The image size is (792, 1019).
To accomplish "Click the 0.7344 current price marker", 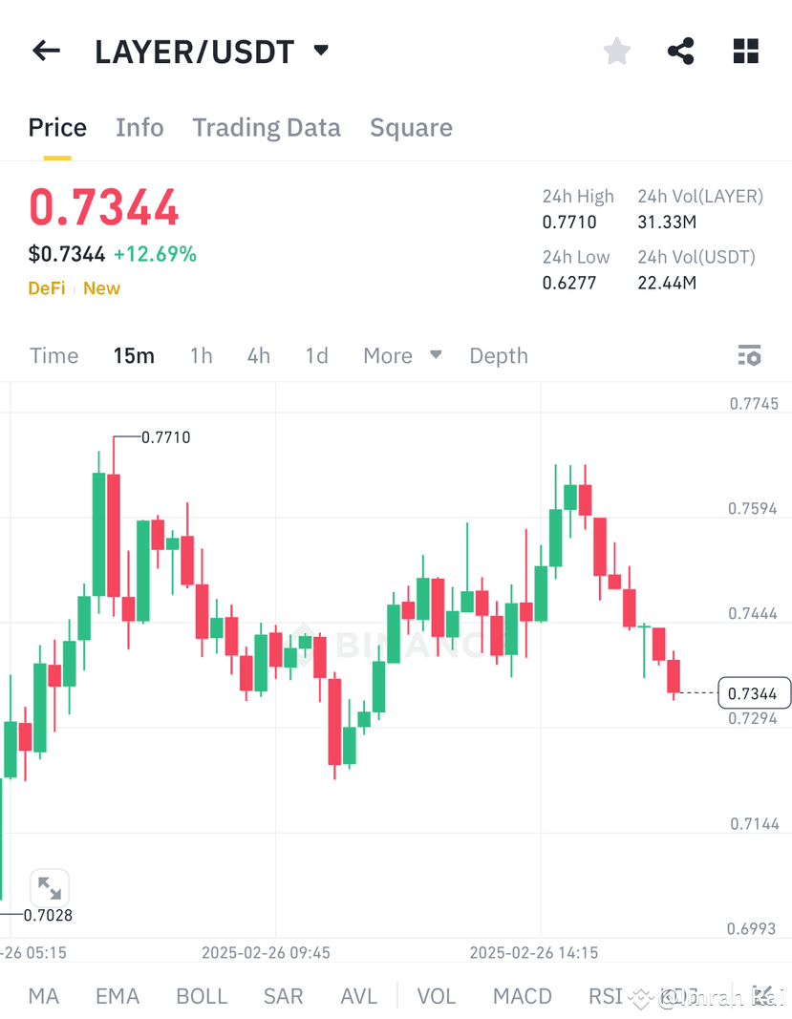I will pyautogui.click(x=753, y=692).
